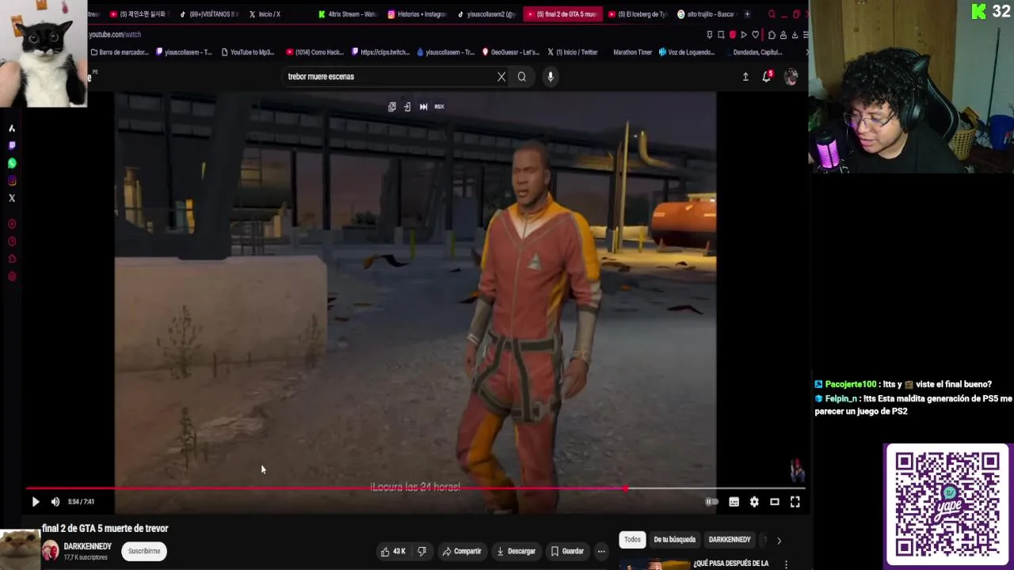Click the search magnifier button

coord(522,77)
